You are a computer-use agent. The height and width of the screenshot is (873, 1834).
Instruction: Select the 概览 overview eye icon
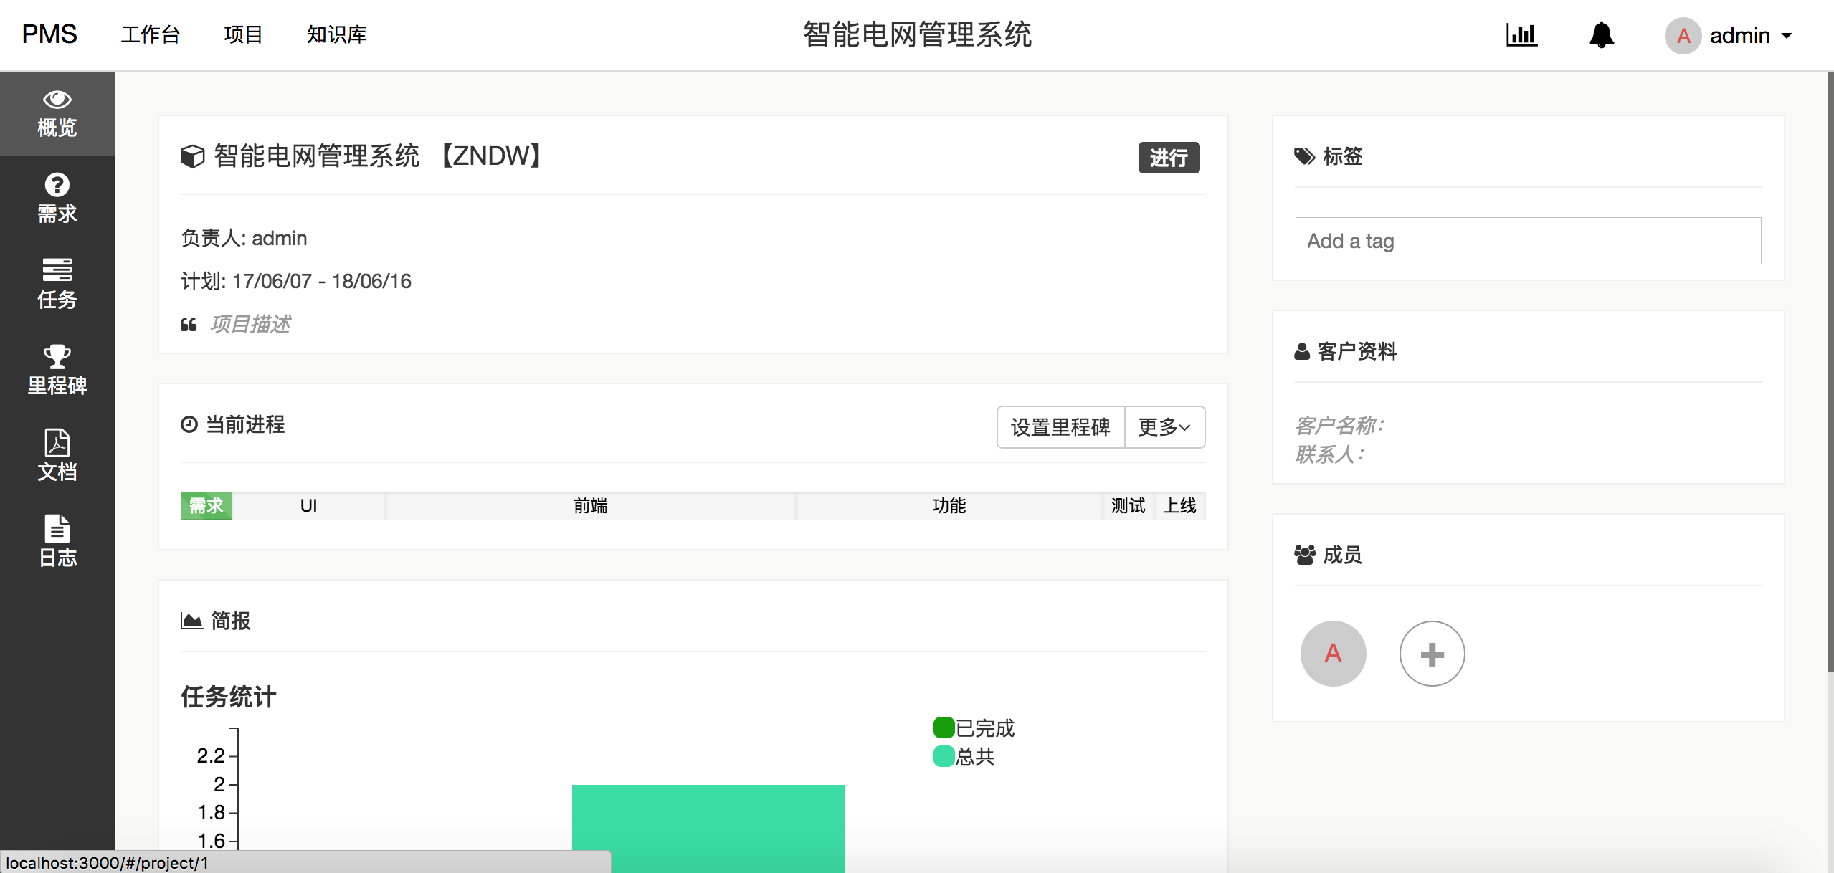tap(57, 100)
